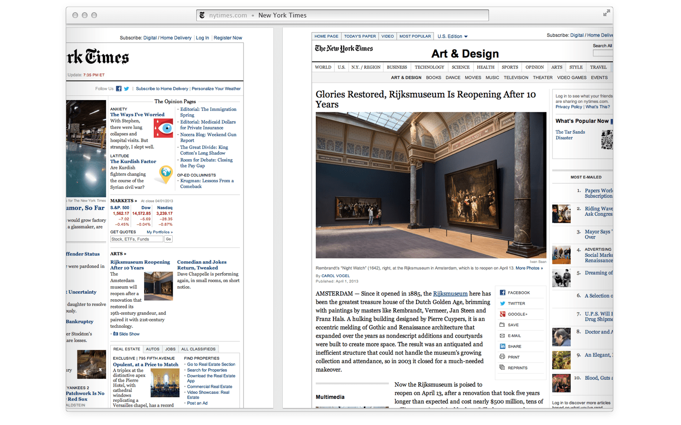Open The Tar Sands Disaster link
The image size is (681, 425).
570,135
